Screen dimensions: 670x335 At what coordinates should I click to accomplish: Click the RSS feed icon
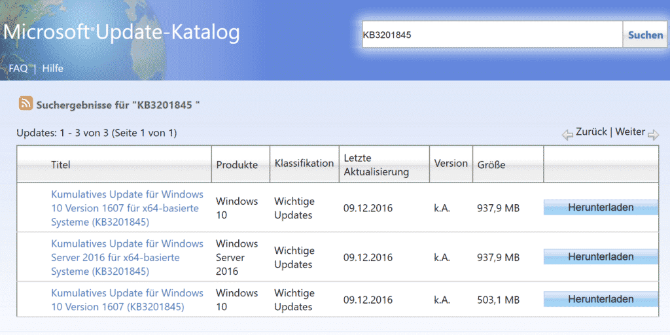[26, 103]
